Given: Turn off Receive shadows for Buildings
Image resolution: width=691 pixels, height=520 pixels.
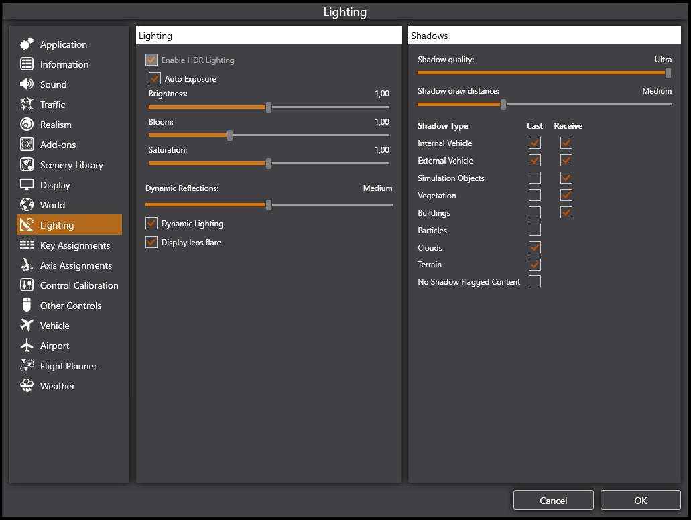Looking at the screenshot, I should [566, 213].
